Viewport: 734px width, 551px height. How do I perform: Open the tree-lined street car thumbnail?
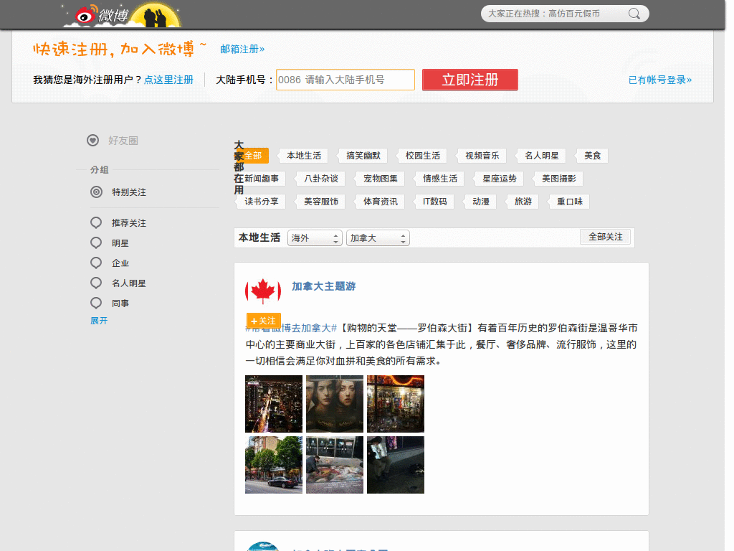tap(274, 465)
